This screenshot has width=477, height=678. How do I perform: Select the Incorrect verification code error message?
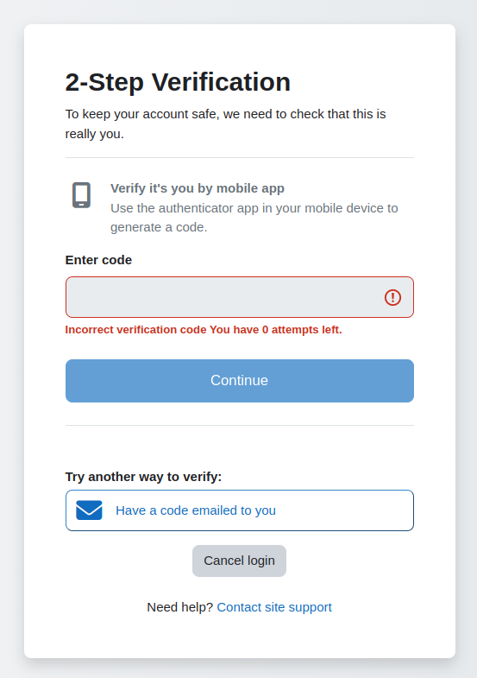(204, 329)
